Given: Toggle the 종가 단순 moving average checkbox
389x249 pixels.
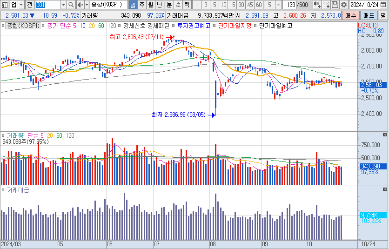Looking at the screenshot, I should pyautogui.click(x=43, y=26).
